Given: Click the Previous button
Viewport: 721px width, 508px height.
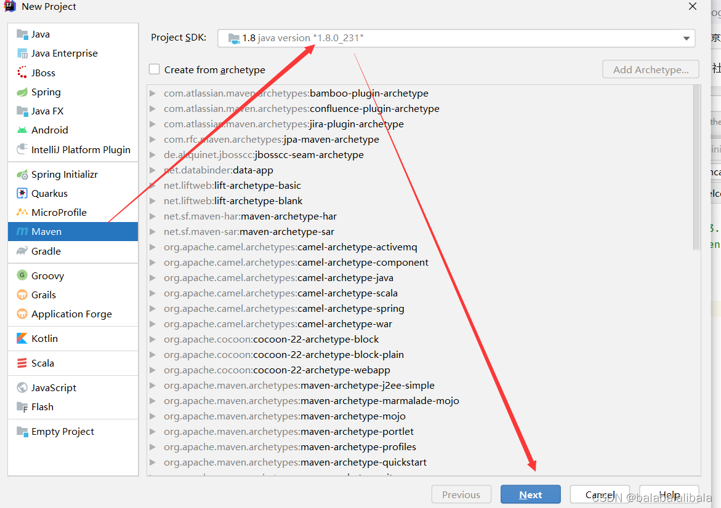Looking at the screenshot, I should 461,494.
